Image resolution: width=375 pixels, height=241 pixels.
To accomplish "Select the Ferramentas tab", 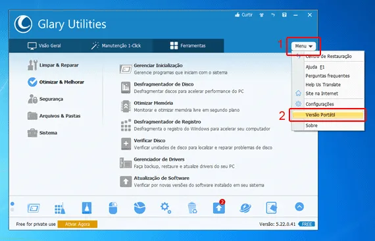I will tap(188, 45).
